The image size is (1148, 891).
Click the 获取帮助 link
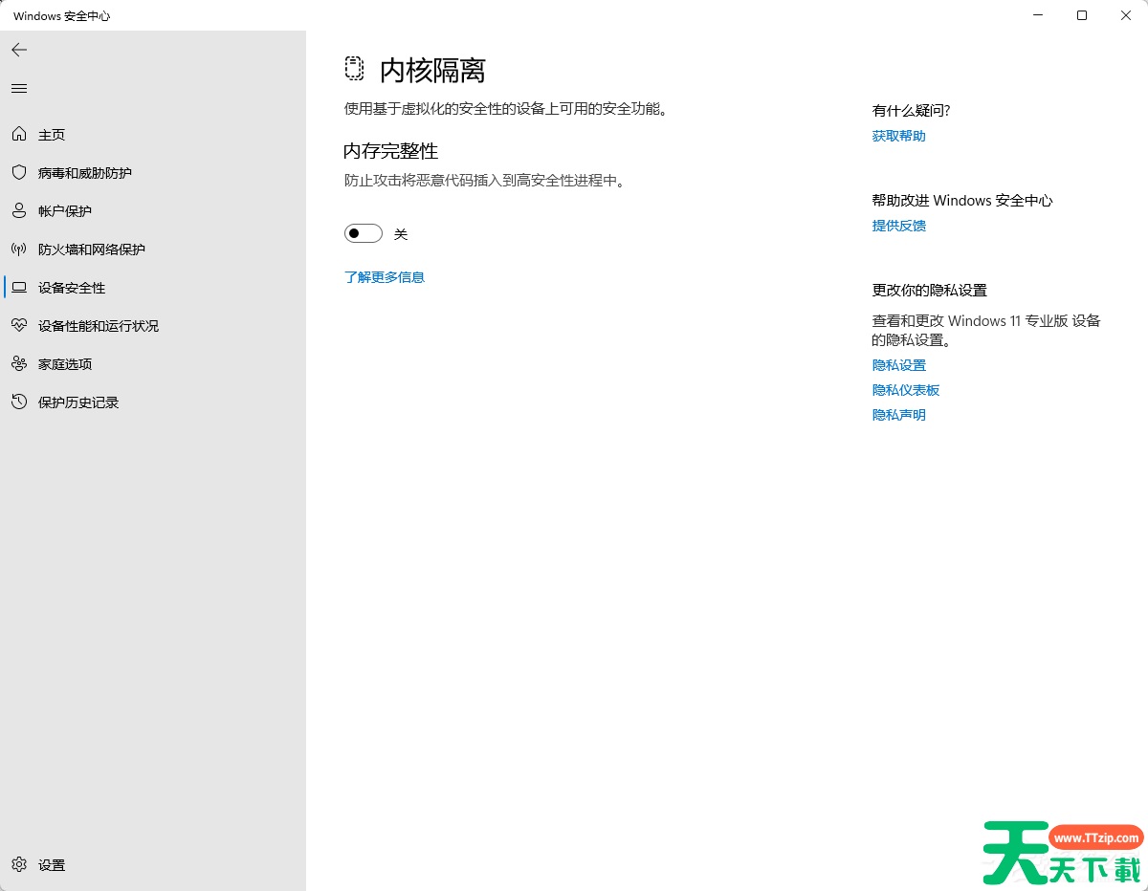tap(897, 135)
